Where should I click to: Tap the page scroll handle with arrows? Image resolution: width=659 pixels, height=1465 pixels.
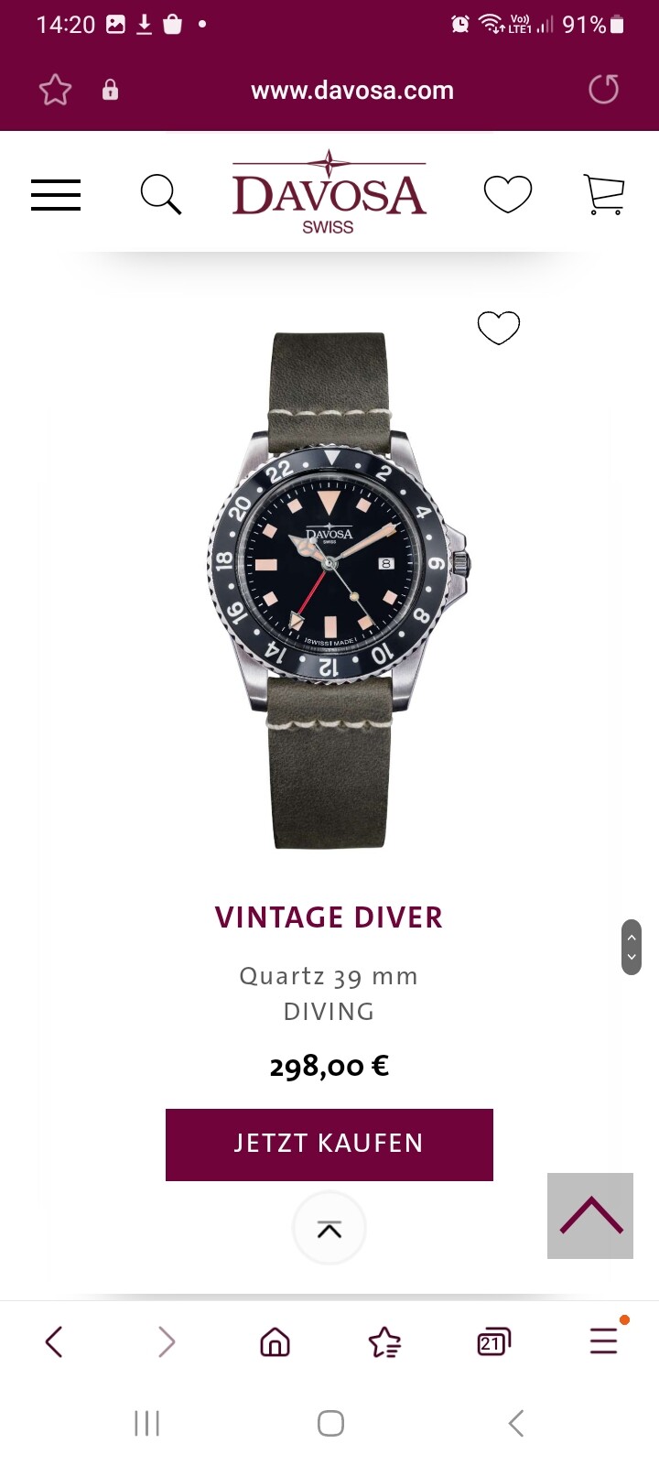click(x=632, y=947)
